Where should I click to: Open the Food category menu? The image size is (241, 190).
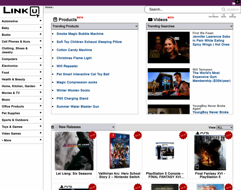22,73
